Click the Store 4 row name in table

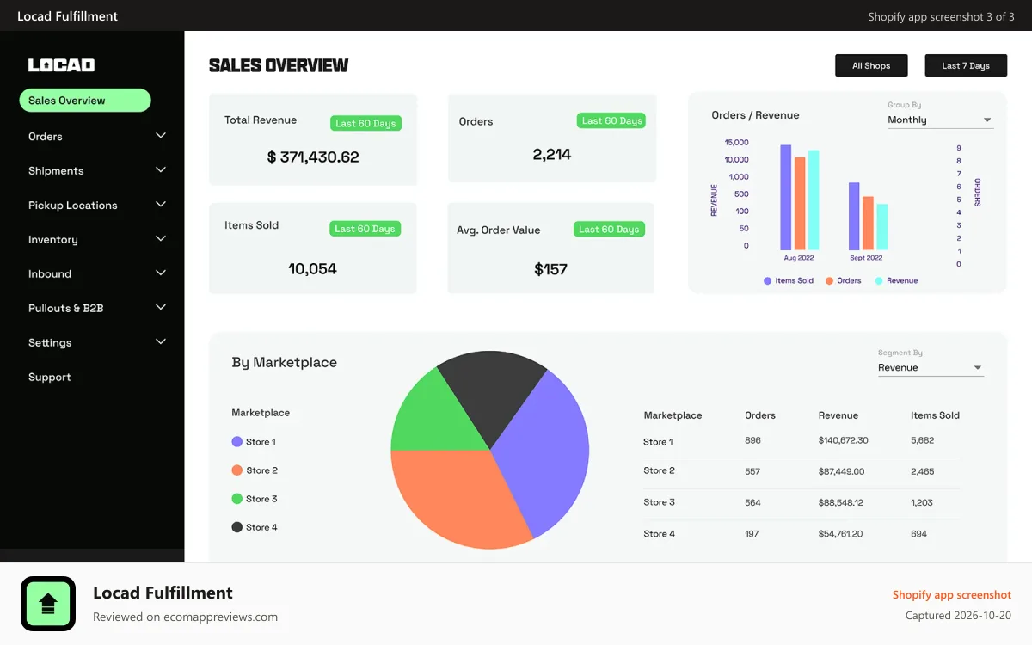coord(660,534)
